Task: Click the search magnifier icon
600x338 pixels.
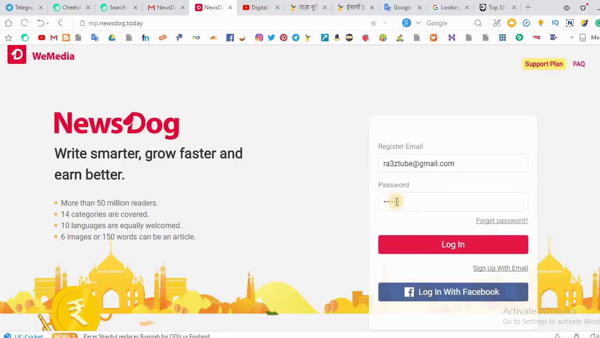Action: [x=478, y=23]
